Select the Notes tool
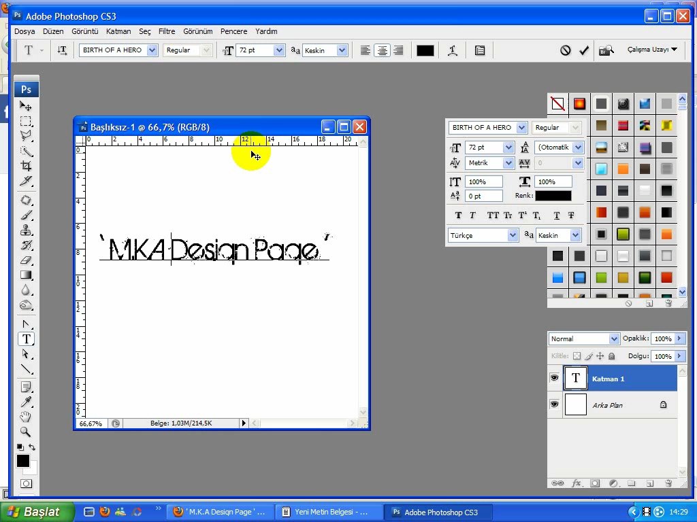This screenshot has height=522, width=697. point(26,387)
